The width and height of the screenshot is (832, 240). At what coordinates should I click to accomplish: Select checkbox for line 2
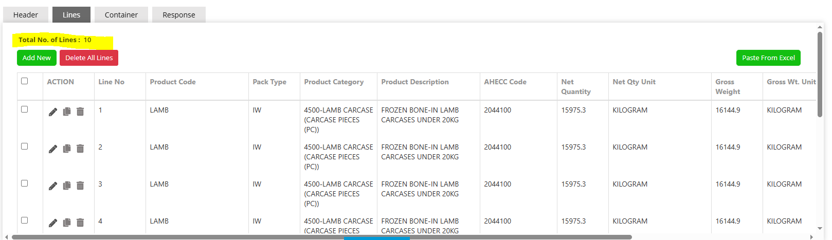24,146
